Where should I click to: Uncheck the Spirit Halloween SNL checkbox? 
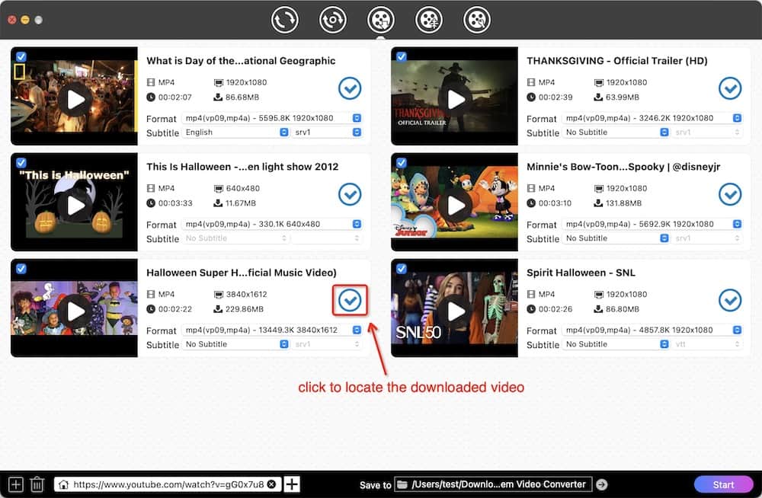point(402,269)
